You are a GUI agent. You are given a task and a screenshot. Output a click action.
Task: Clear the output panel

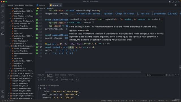coord(167,75)
